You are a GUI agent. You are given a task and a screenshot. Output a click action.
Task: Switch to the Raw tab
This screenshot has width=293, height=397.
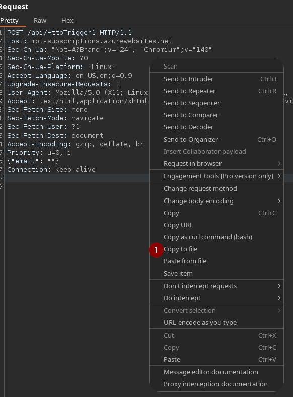tap(40, 21)
